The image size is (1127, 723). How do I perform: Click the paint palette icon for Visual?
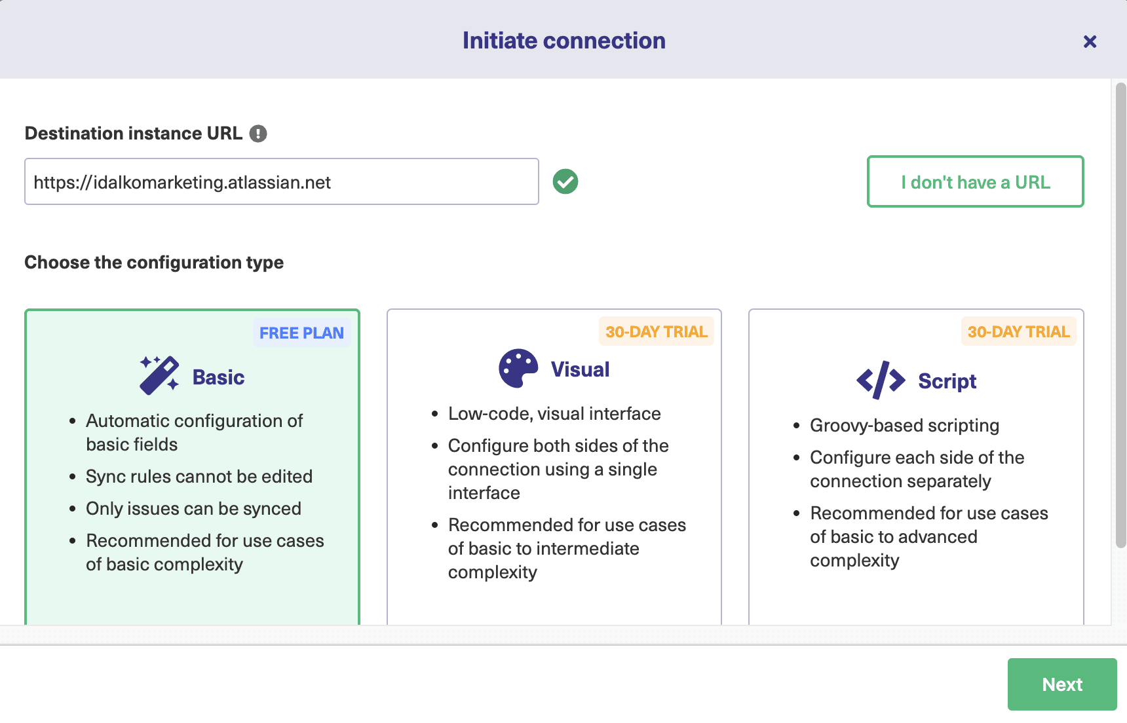pyautogui.click(x=518, y=368)
